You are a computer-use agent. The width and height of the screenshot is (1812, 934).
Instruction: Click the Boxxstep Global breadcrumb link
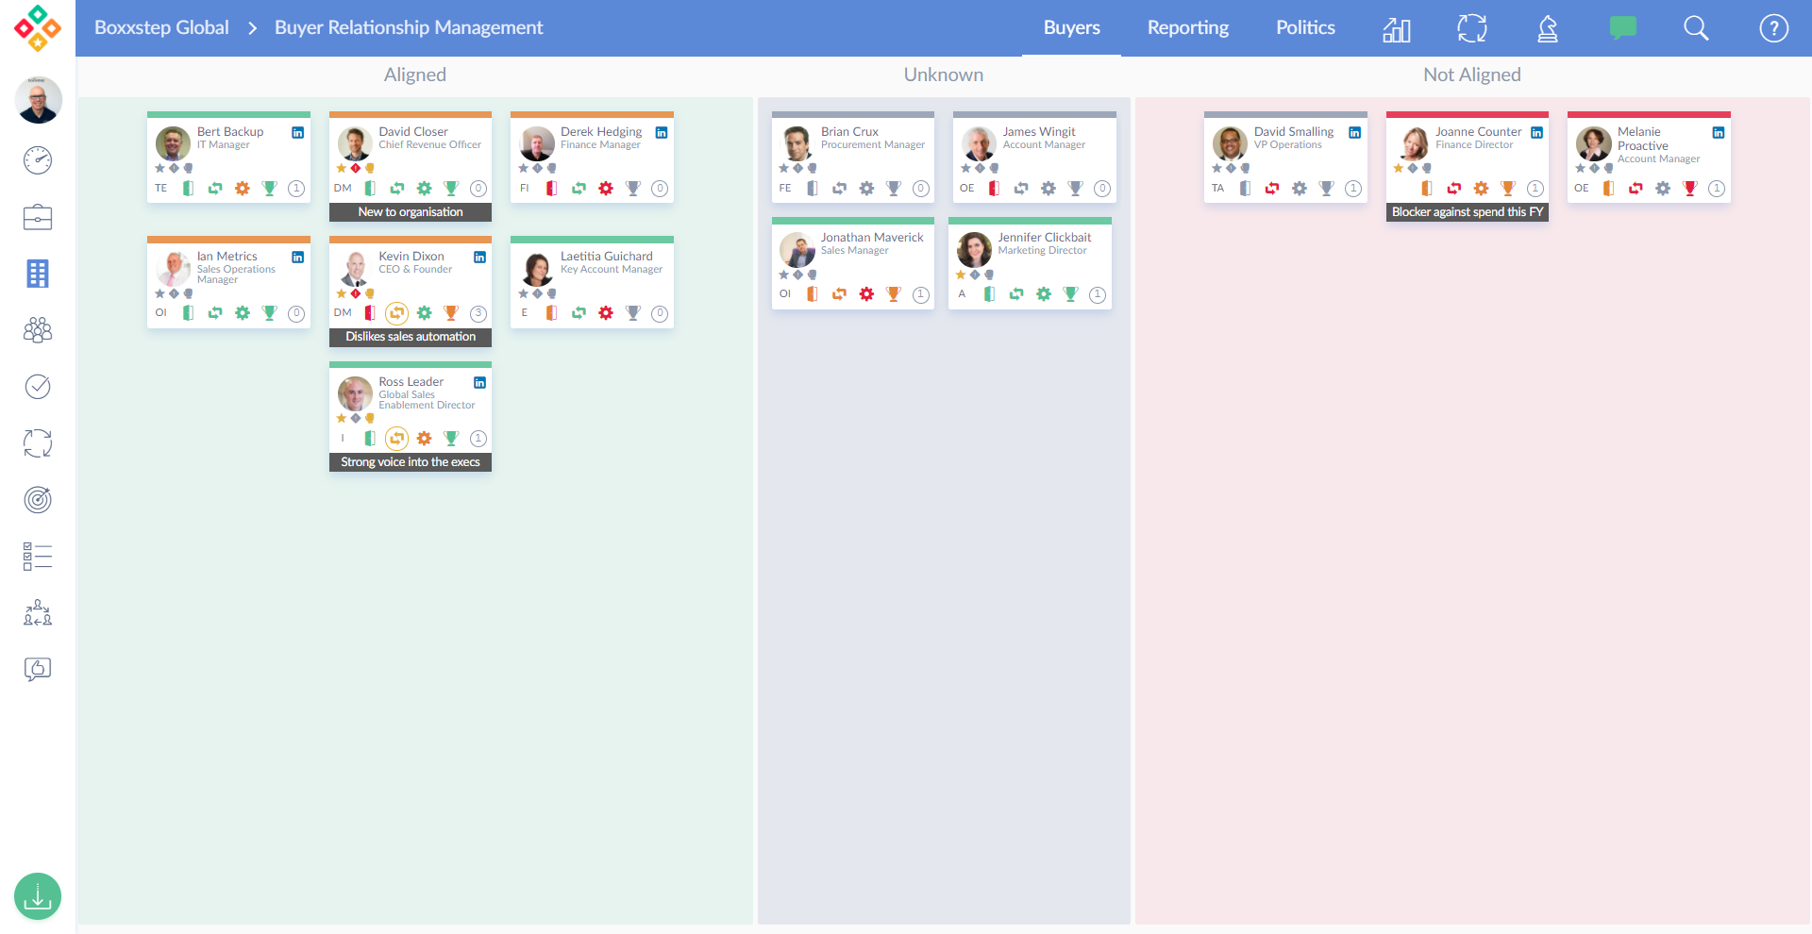[x=161, y=28]
